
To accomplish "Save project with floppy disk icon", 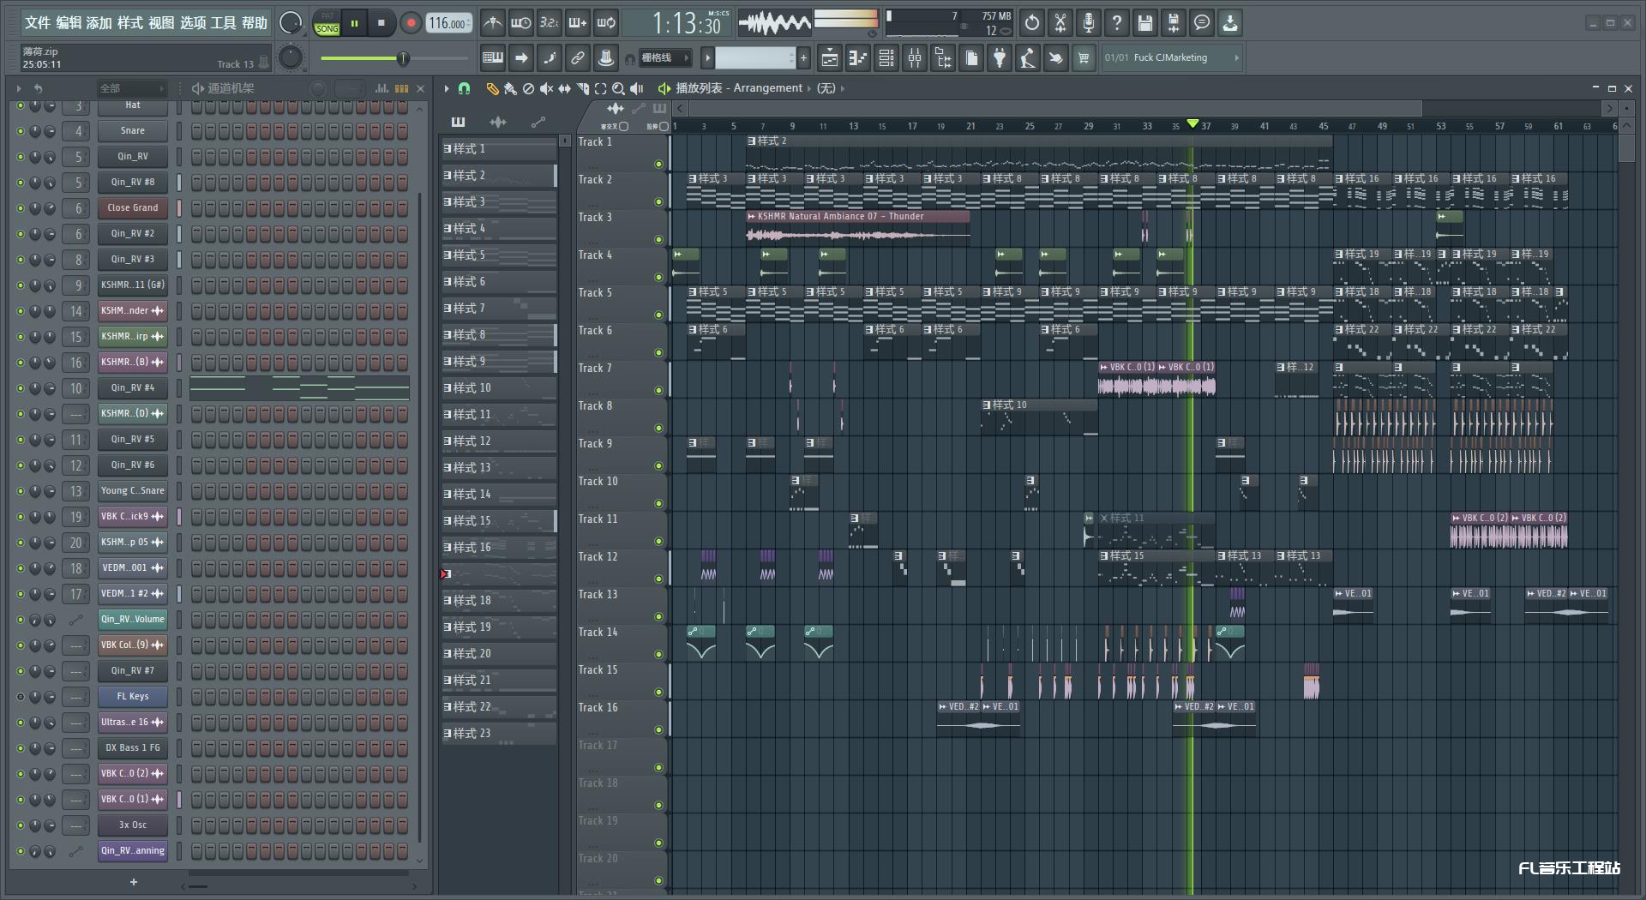I will point(1145,23).
